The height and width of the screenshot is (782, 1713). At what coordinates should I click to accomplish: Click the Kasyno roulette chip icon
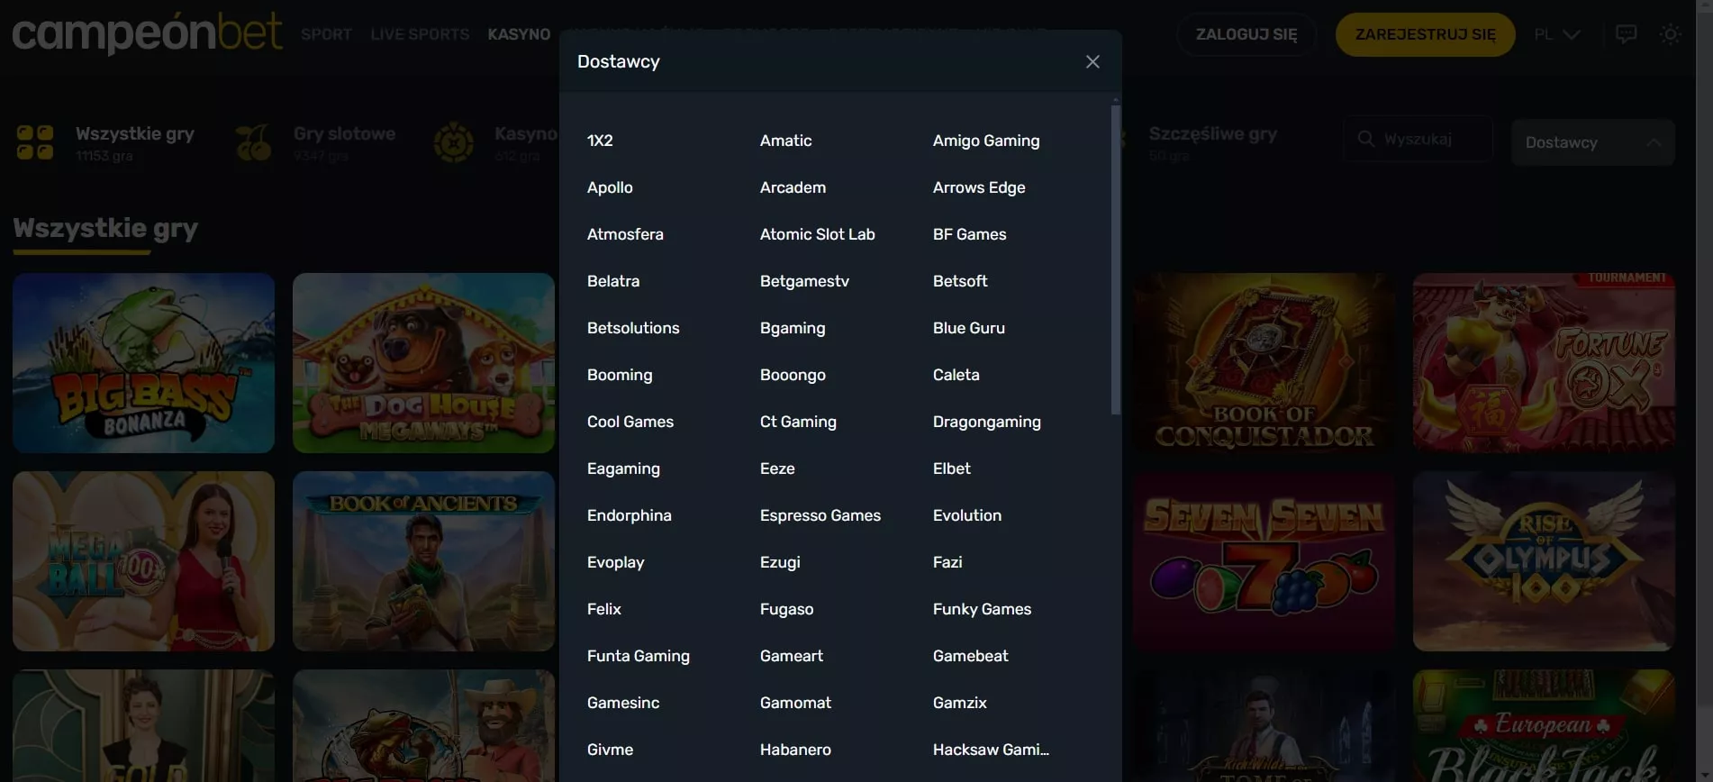tap(453, 142)
